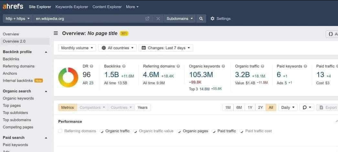
Task: Click the Backlinks help question icon
Action: [124, 66]
